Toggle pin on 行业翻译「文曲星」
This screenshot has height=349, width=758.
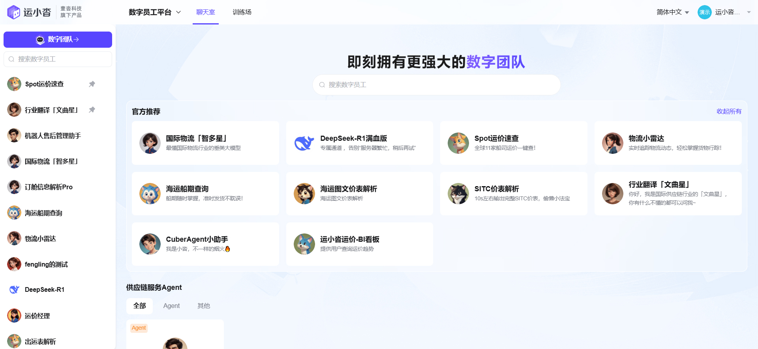click(92, 110)
